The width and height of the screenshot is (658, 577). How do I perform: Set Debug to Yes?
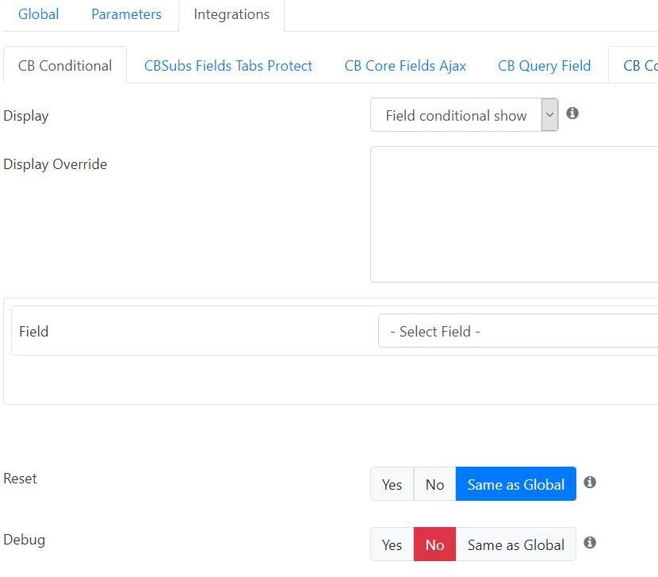392,544
